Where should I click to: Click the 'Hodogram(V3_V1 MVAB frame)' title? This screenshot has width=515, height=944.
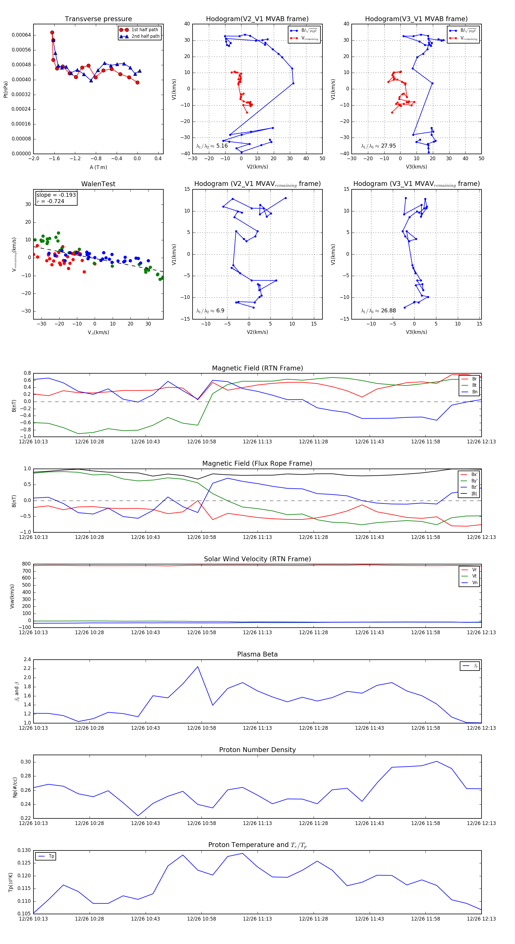pyautogui.click(x=416, y=19)
